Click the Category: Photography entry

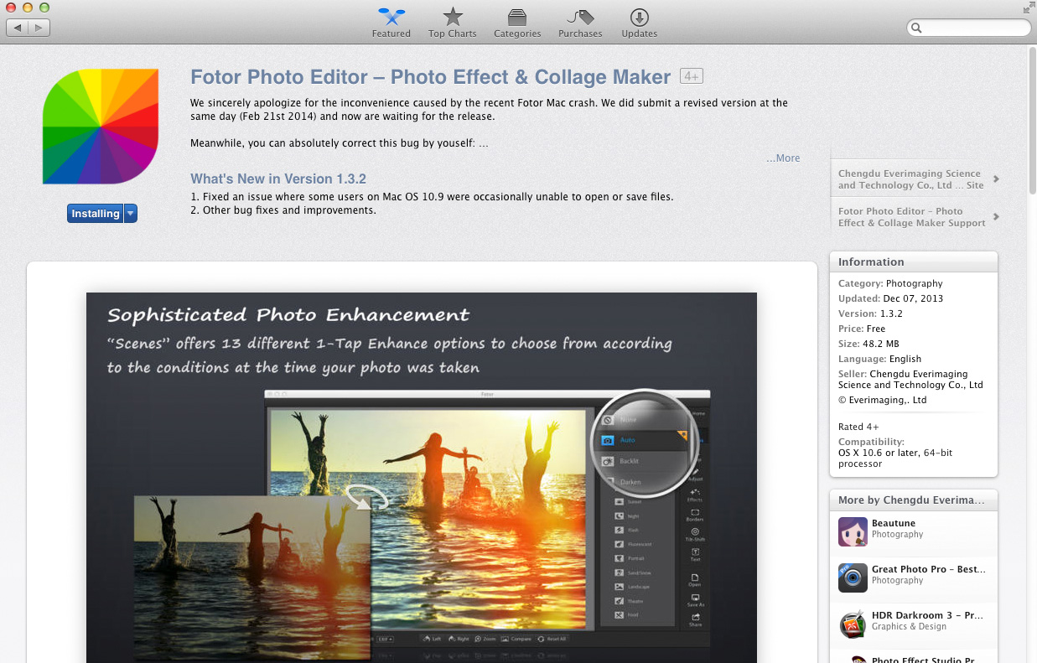click(x=890, y=283)
